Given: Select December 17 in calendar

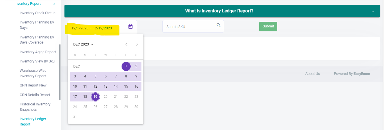Looking at the screenshot, I should [x=75, y=97].
